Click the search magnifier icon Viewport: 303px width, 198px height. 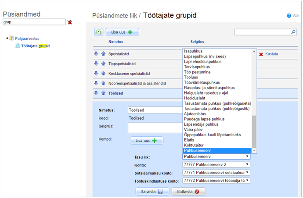point(293,32)
